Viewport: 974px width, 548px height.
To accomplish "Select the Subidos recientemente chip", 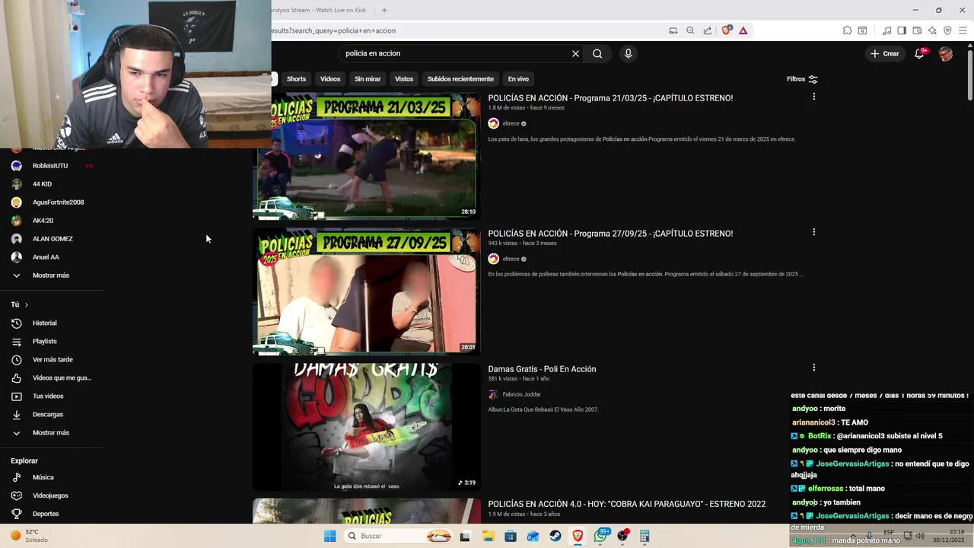I will [460, 79].
